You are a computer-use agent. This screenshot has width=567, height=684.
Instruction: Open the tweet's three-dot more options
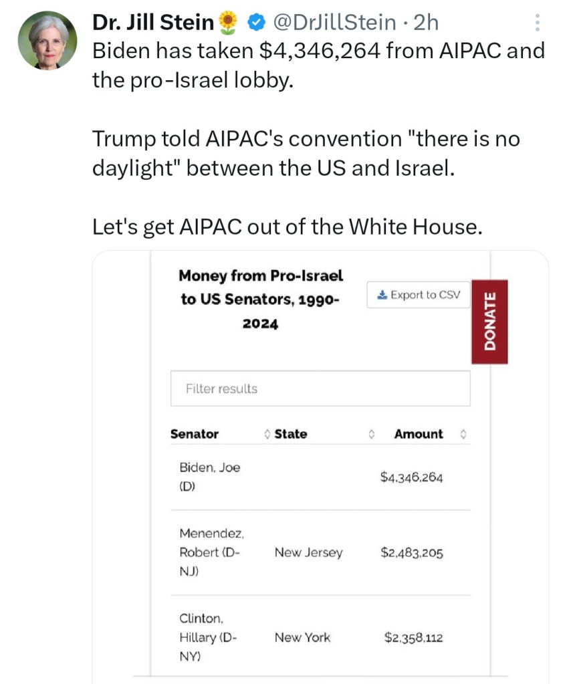(538, 24)
